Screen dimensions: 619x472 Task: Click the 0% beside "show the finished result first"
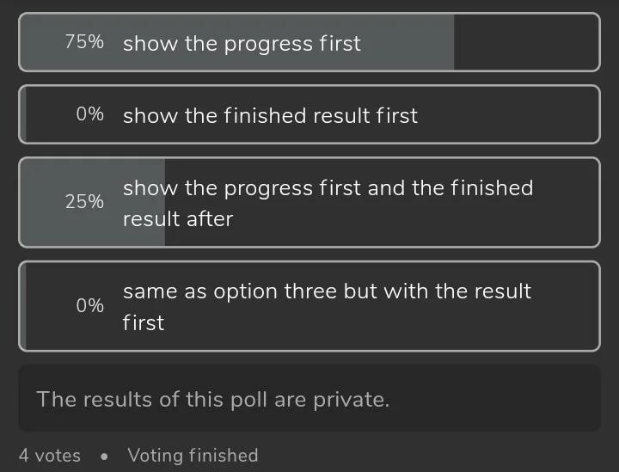pos(89,114)
